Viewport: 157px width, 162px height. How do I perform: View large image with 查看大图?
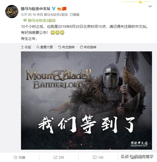tap(45, 47)
